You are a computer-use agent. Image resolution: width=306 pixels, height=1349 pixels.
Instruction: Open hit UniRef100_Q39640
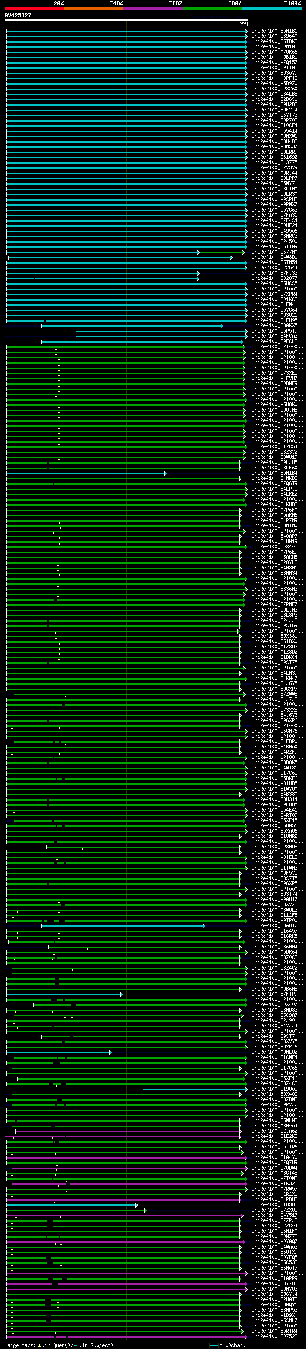274,36
